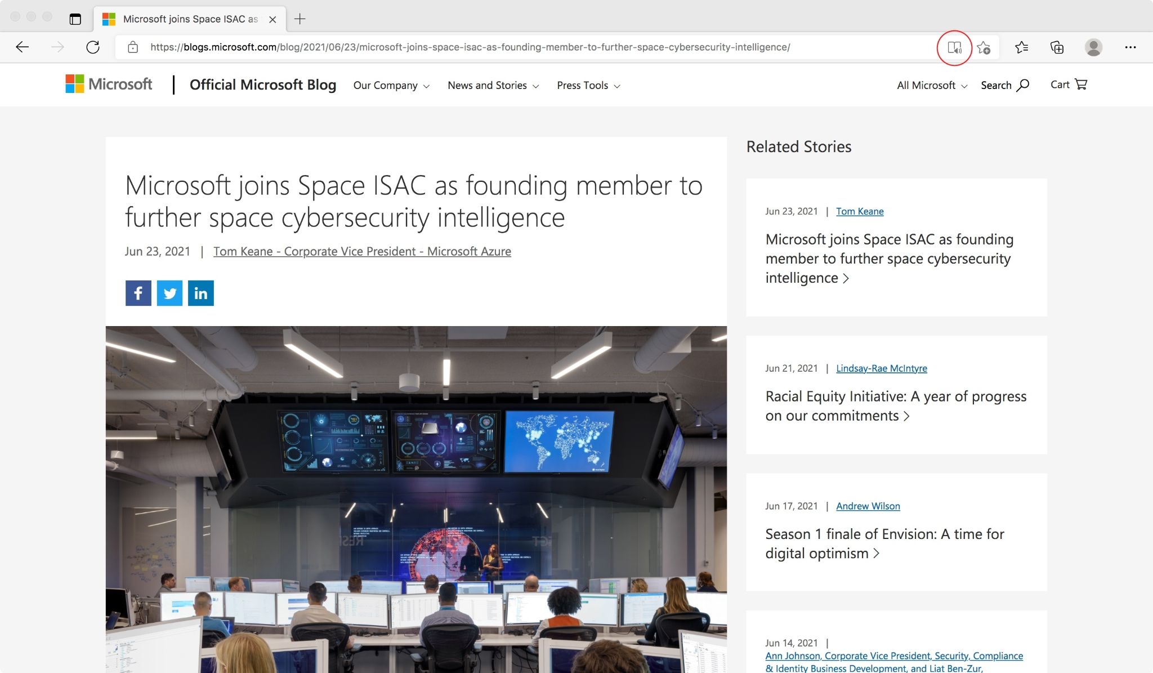
Task: Open a new tab with plus icon
Action: (x=300, y=19)
